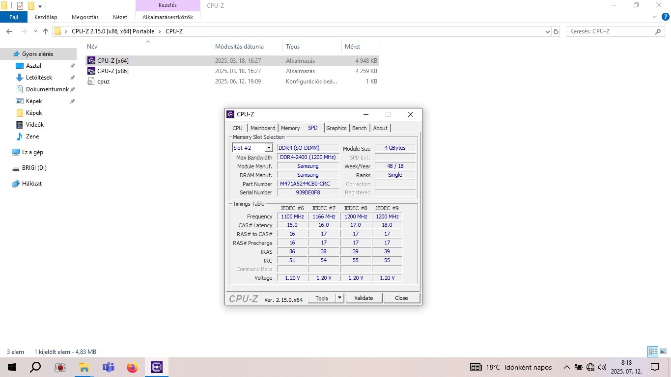Click CPU-Z taskbar icon
This screenshot has height=377, width=671.
point(156,367)
